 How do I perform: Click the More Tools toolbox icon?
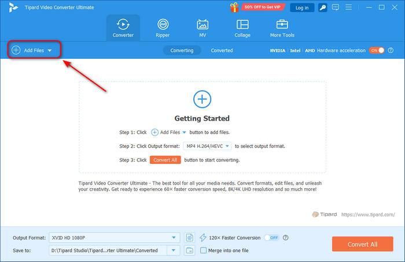(x=282, y=24)
